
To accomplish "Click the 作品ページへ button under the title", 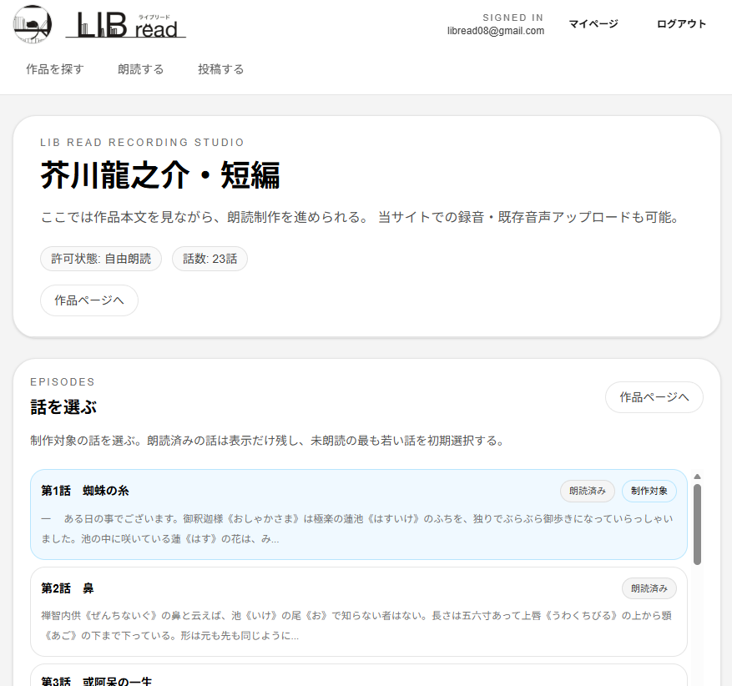I will [89, 300].
